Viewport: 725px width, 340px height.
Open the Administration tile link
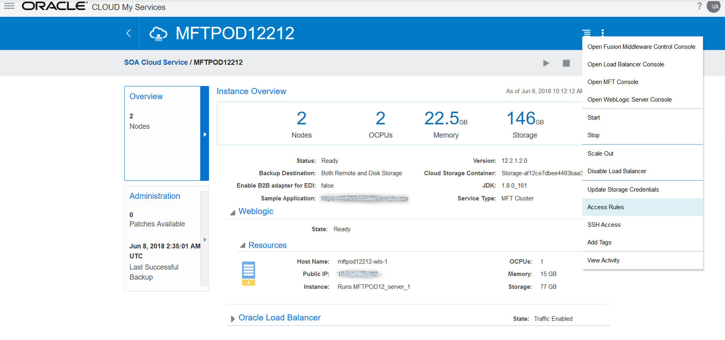click(x=155, y=196)
